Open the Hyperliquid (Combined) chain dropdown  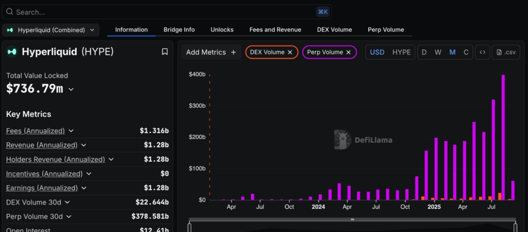point(51,30)
